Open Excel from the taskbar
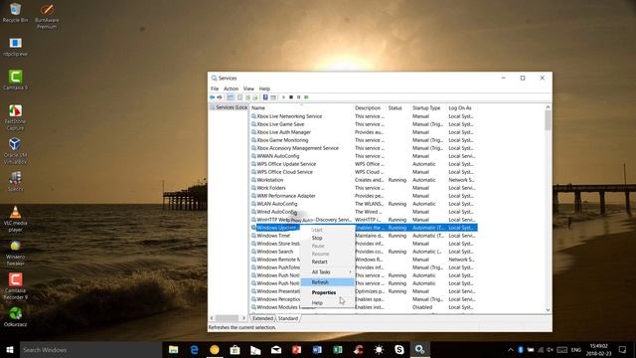636x358 pixels. click(338, 349)
